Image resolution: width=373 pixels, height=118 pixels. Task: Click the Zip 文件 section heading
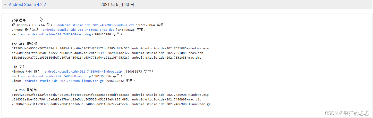point(19,67)
